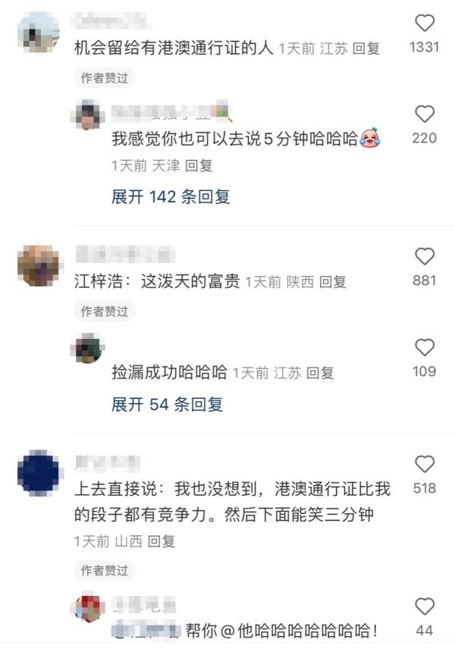Like the 江梓浩 comment with 881 likes
The width and height of the screenshot is (455, 652).
(x=424, y=256)
